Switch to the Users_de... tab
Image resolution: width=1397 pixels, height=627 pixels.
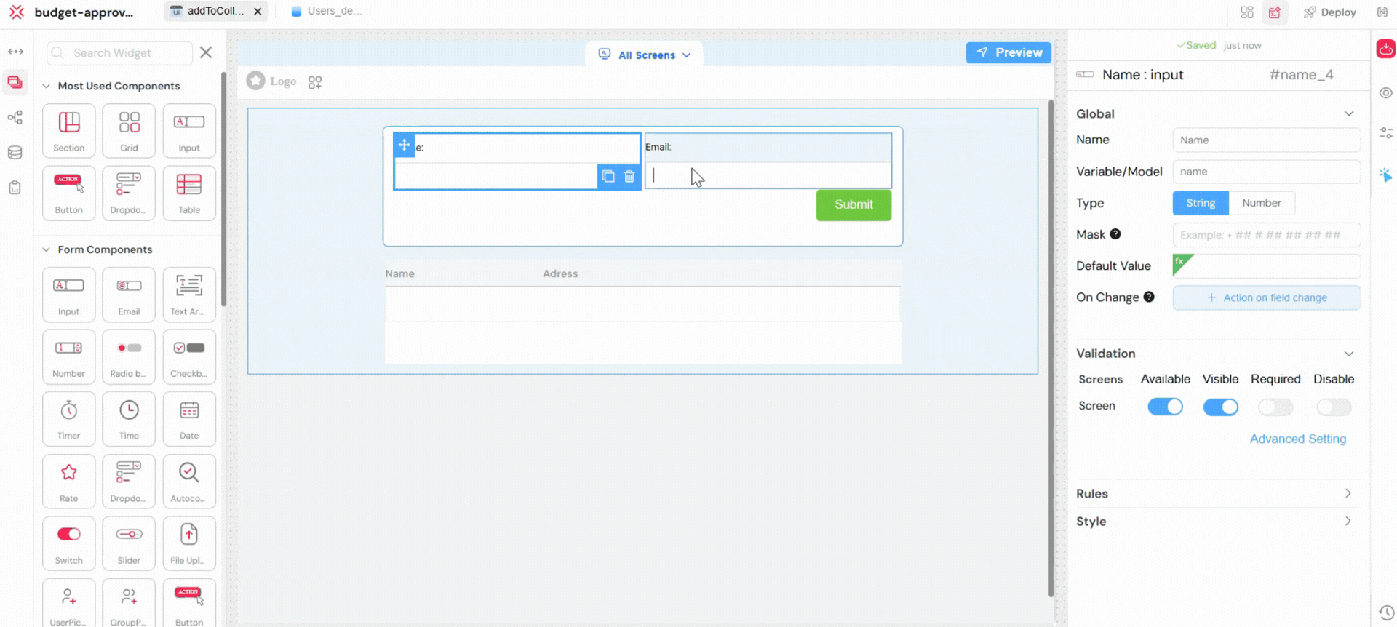327,11
